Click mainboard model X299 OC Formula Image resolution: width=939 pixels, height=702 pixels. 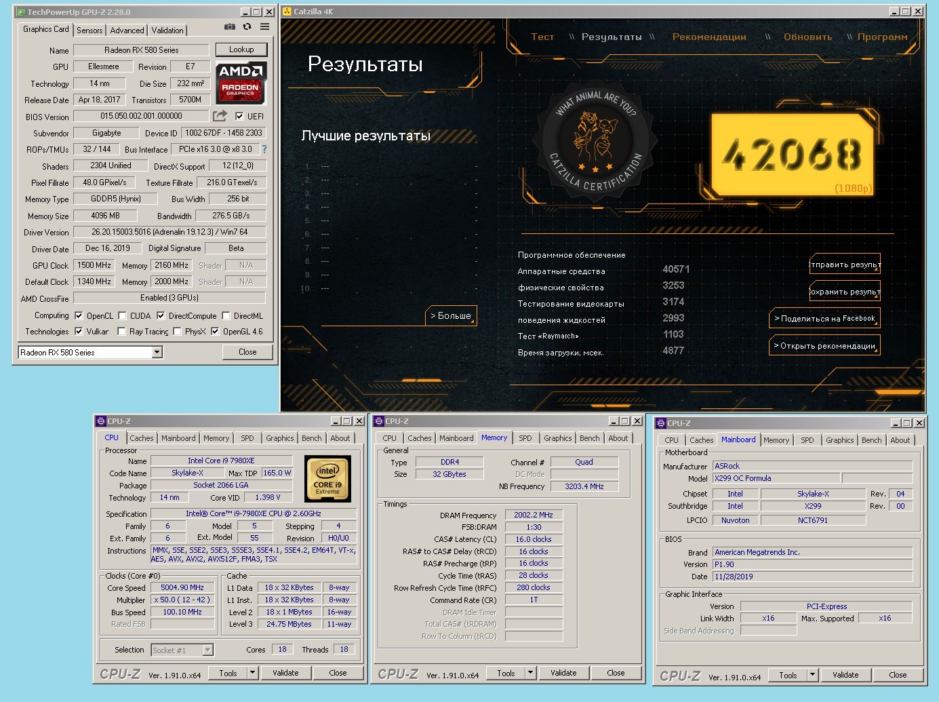point(776,478)
